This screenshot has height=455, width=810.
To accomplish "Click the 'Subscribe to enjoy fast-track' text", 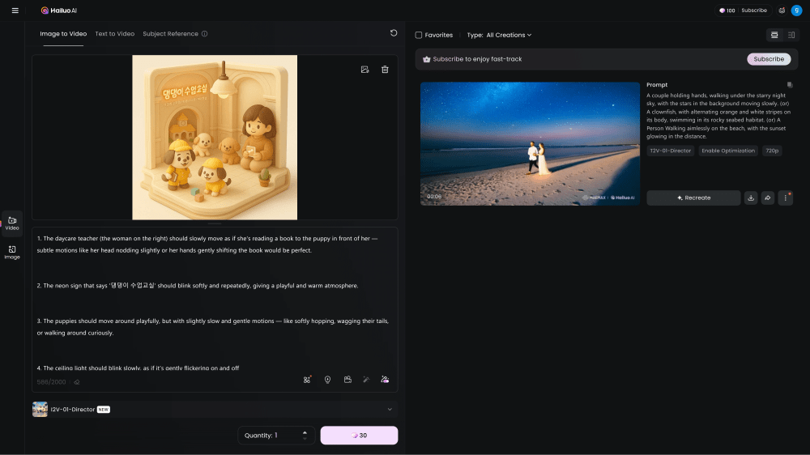I will click(x=477, y=59).
